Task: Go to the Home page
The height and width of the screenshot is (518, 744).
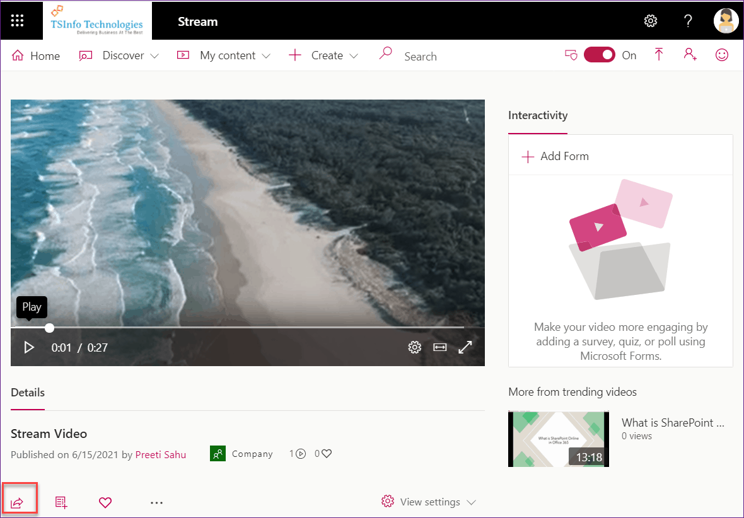Action: [x=35, y=55]
